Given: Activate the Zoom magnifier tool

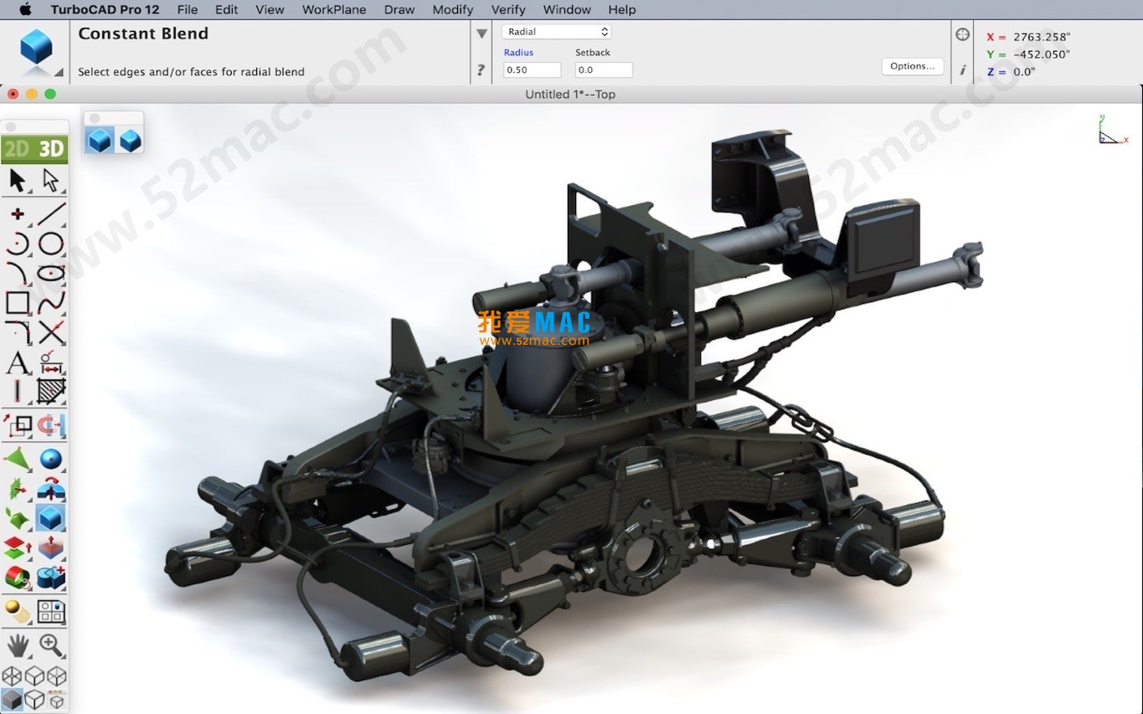Looking at the screenshot, I should click(49, 645).
